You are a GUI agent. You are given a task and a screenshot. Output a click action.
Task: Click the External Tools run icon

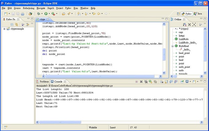click(53, 14)
